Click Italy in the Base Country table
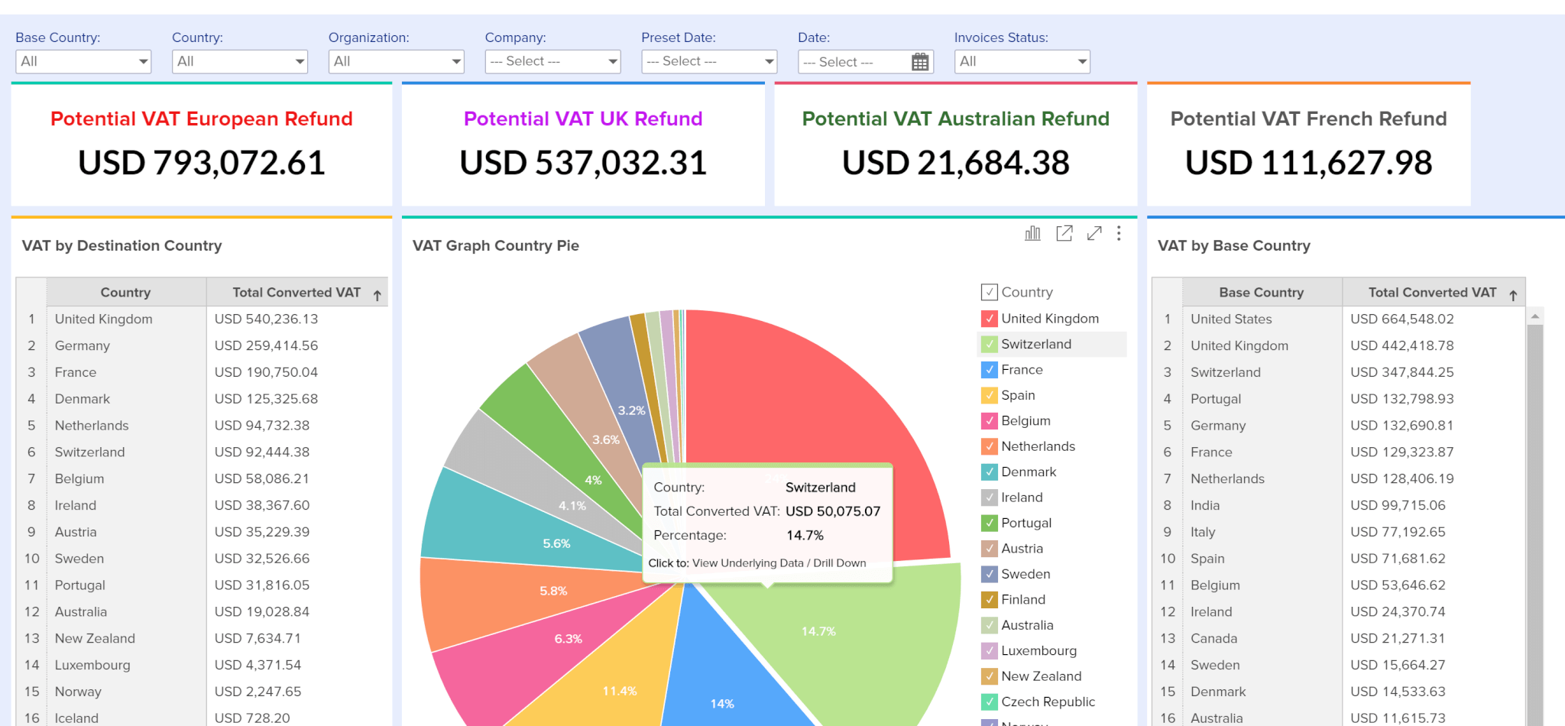 coord(1203,532)
